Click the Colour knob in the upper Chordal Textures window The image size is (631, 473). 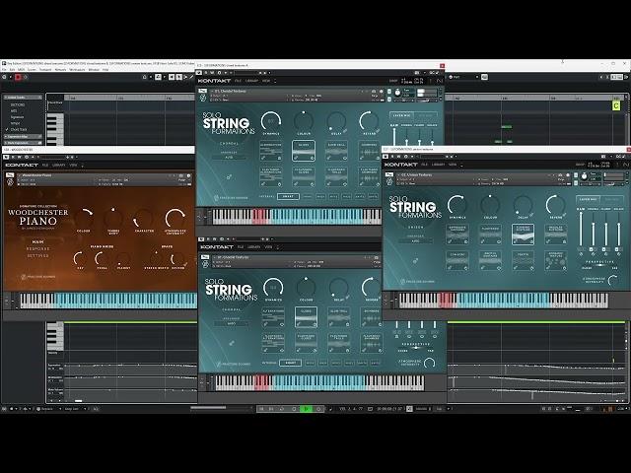tap(304, 121)
